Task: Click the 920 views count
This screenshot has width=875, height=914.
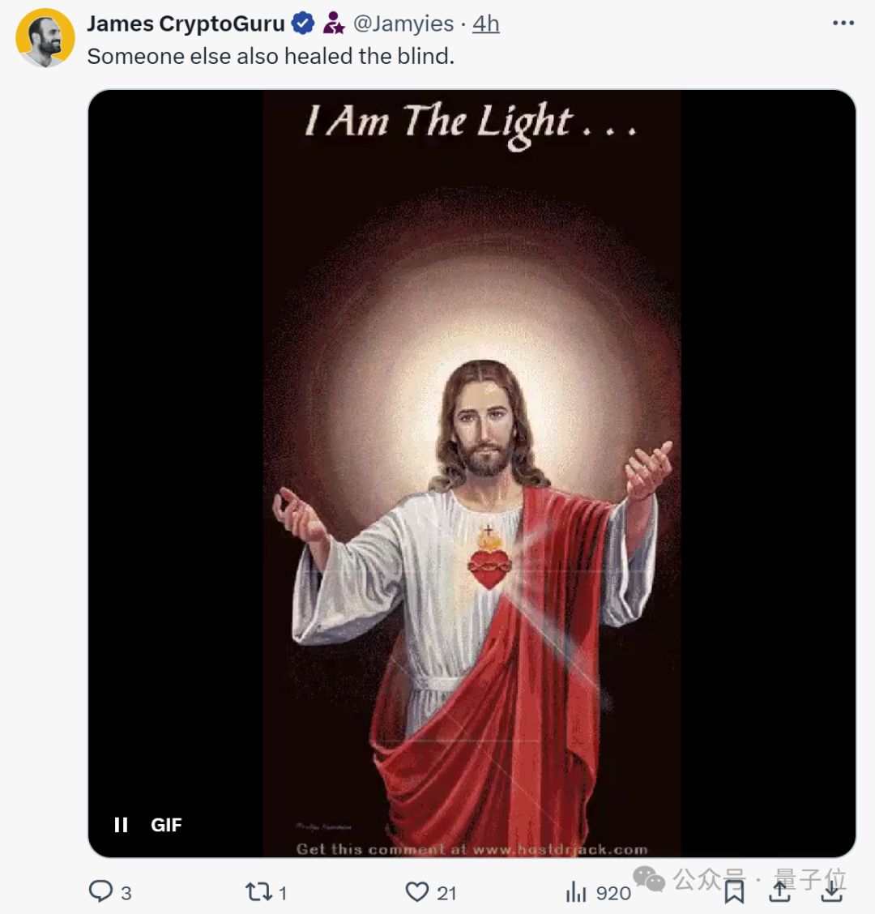Action: 613,893
